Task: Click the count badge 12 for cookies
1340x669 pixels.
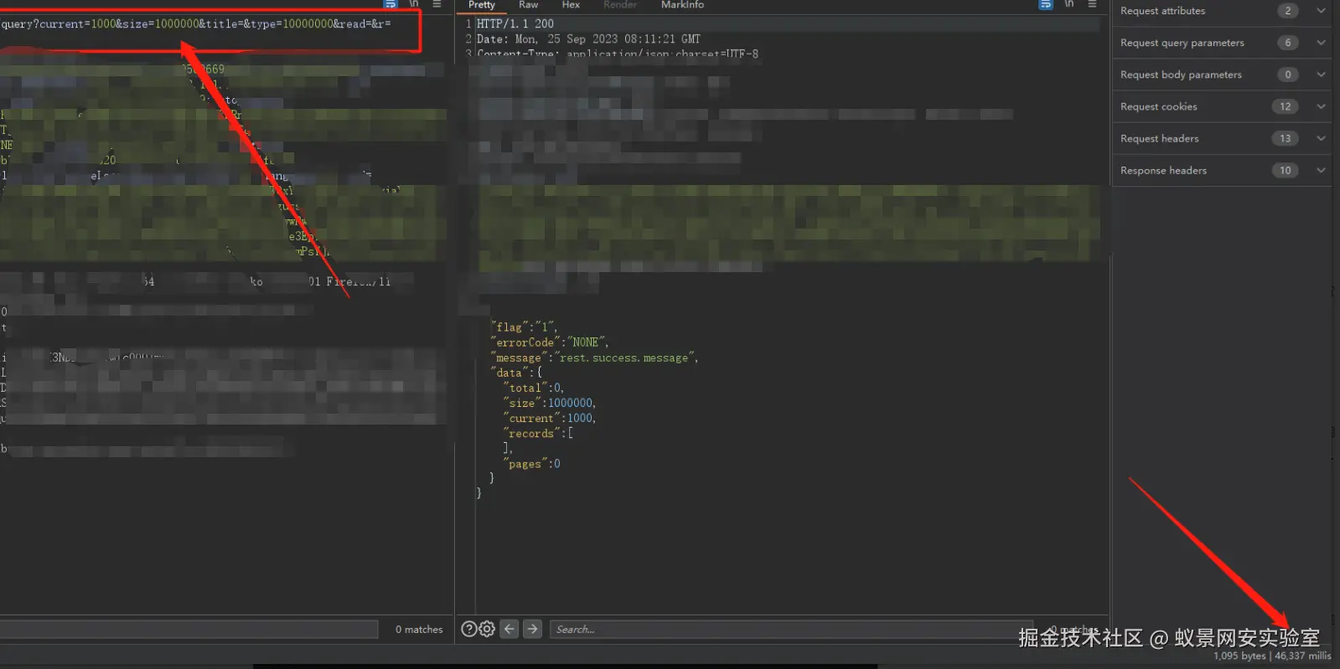Action: click(x=1286, y=106)
